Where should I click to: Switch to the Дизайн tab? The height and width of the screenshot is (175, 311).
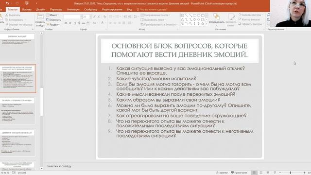click(41, 10)
